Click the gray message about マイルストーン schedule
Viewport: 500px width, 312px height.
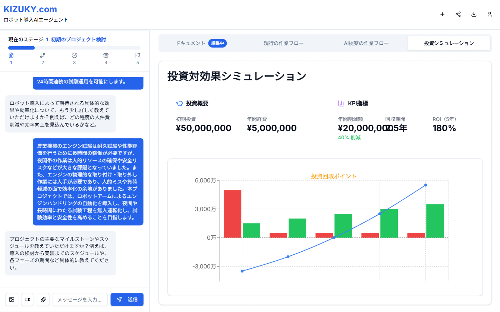coord(60,253)
